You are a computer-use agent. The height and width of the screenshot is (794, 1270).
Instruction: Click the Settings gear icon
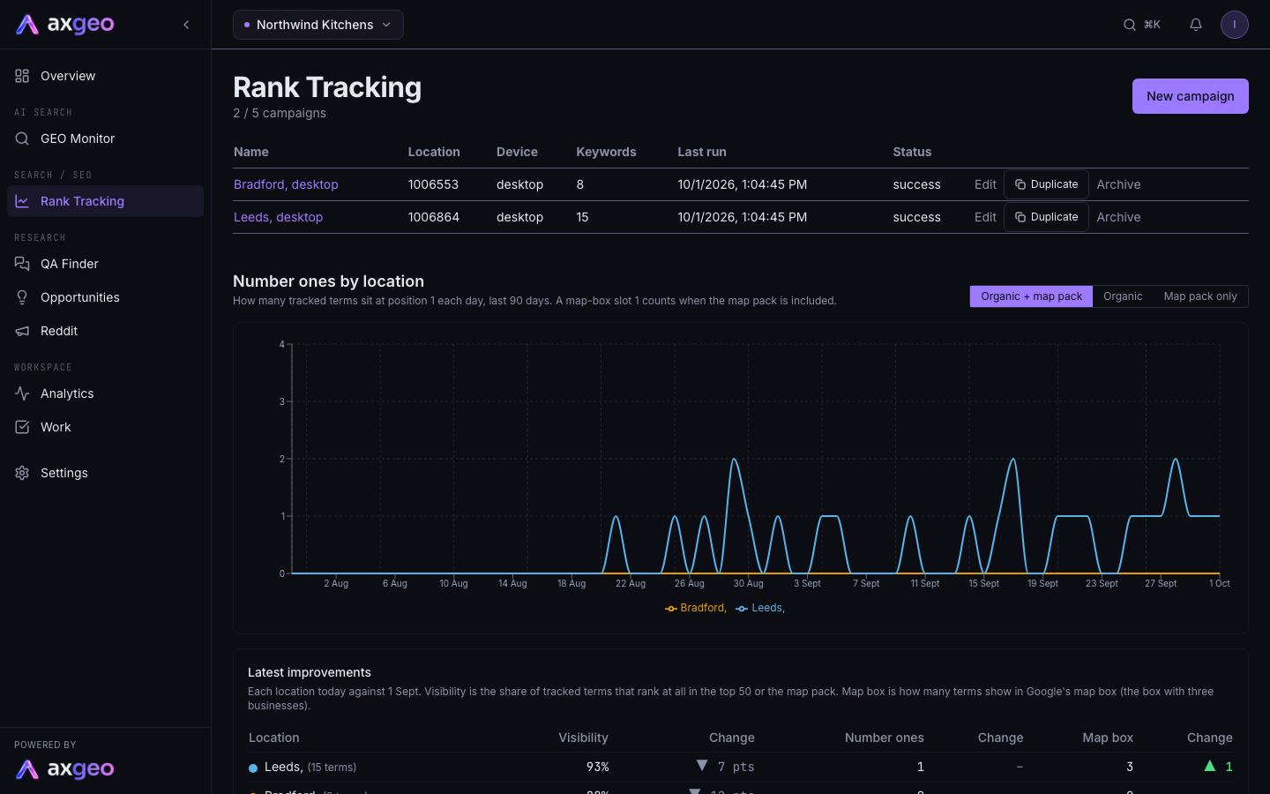click(22, 473)
